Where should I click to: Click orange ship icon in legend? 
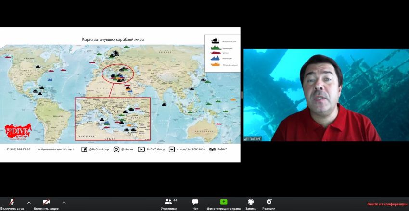215,64
